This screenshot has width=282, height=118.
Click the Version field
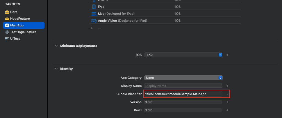[183, 102]
